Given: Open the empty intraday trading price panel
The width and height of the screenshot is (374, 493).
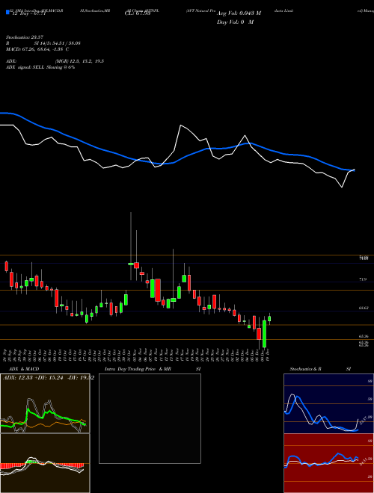Looking at the screenshot, I should [150, 418].
